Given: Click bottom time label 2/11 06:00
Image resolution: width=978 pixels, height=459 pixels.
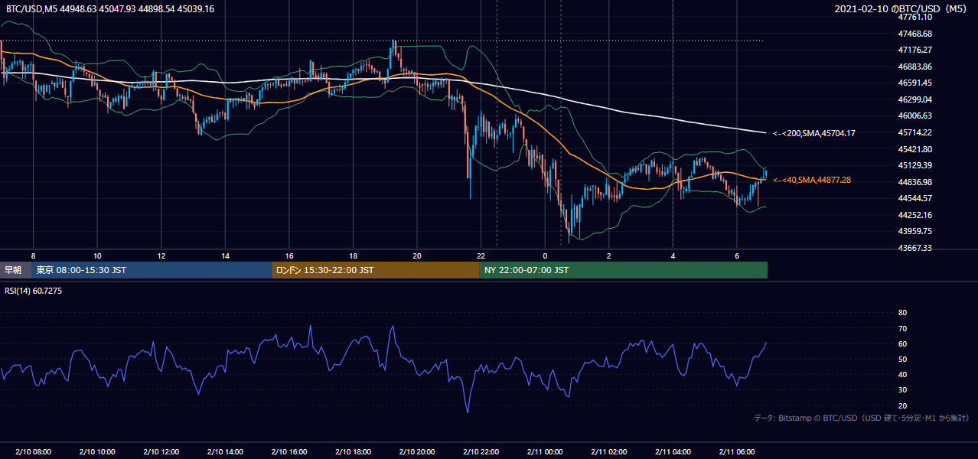Looking at the screenshot, I should pyautogui.click(x=736, y=452).
